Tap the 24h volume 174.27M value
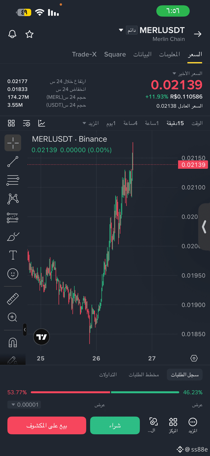 [18, 97]
